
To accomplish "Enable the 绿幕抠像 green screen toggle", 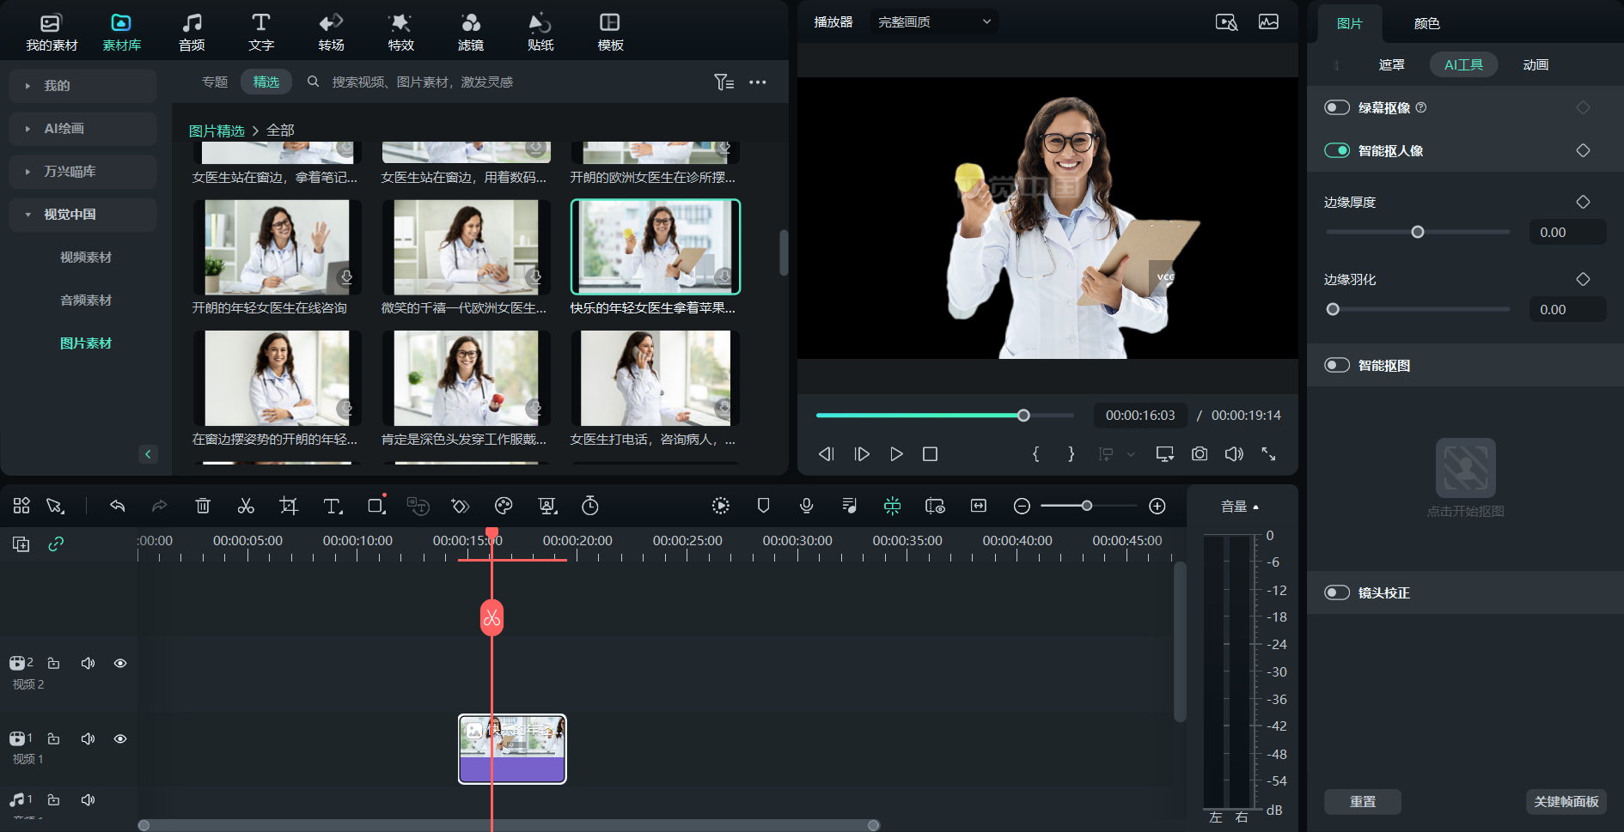I will point(1337,107).
